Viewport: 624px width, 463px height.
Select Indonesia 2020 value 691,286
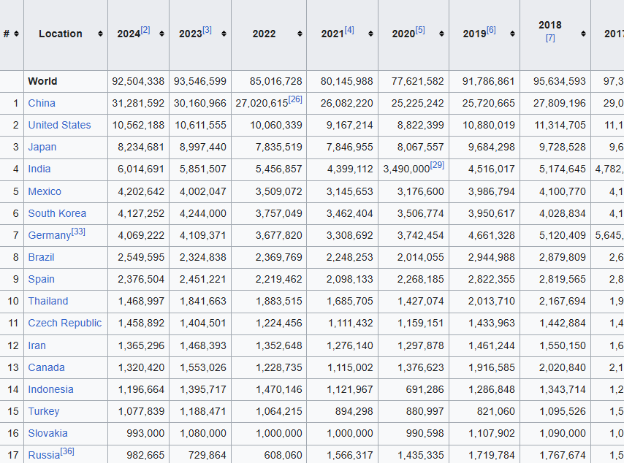pos(425,389)
